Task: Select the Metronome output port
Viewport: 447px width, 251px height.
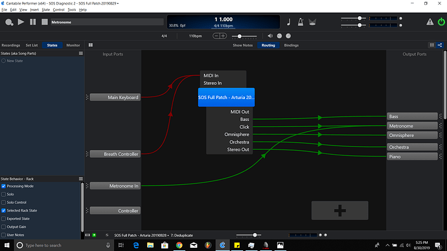Action: (412, 125)
